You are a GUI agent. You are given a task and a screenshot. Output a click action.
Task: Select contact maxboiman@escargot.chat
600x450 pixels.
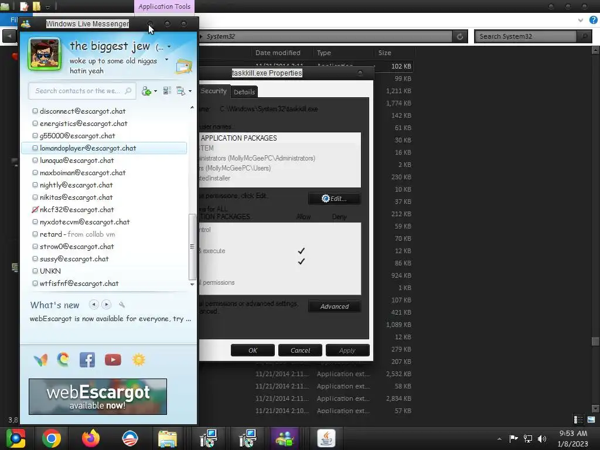(83, 173)
